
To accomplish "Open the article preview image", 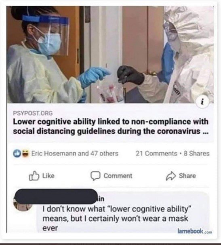I will pos(110,54).
